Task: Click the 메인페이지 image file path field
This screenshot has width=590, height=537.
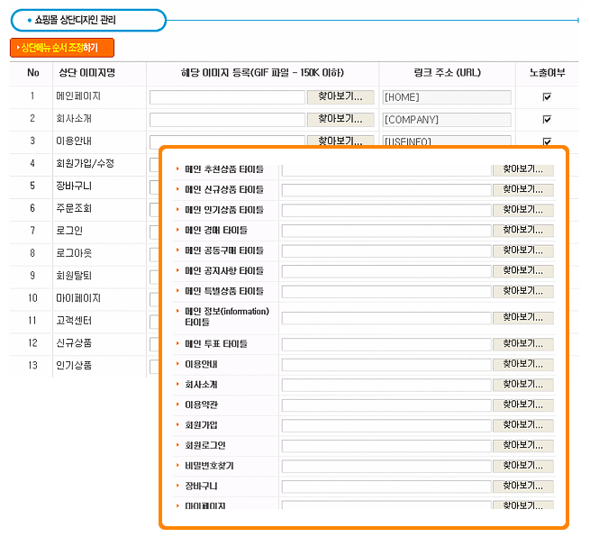Action: pyautogui.click(x=227, y=97)
